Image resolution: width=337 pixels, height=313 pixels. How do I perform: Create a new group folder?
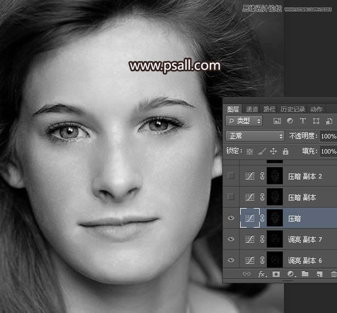(x=305, y=275)
